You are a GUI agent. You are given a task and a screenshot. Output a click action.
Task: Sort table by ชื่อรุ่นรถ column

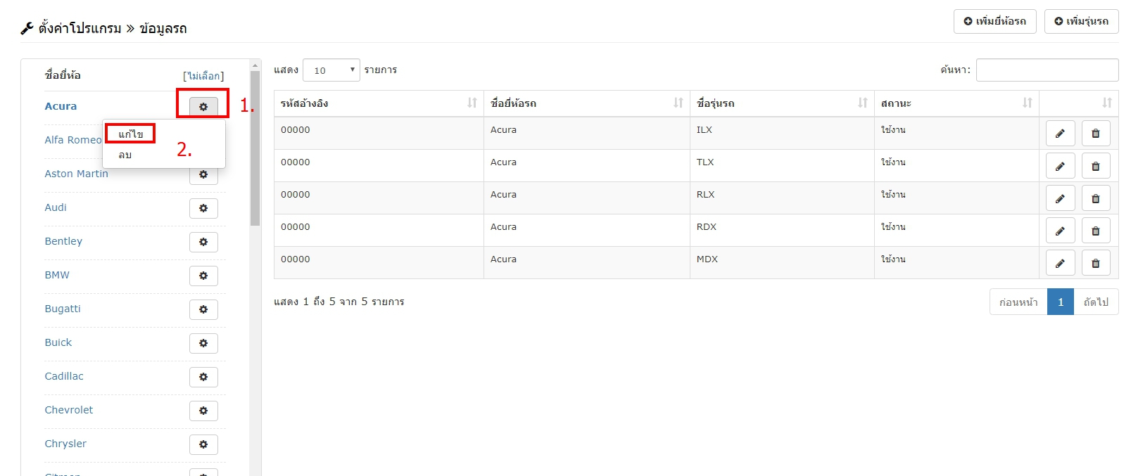point(782,103)
